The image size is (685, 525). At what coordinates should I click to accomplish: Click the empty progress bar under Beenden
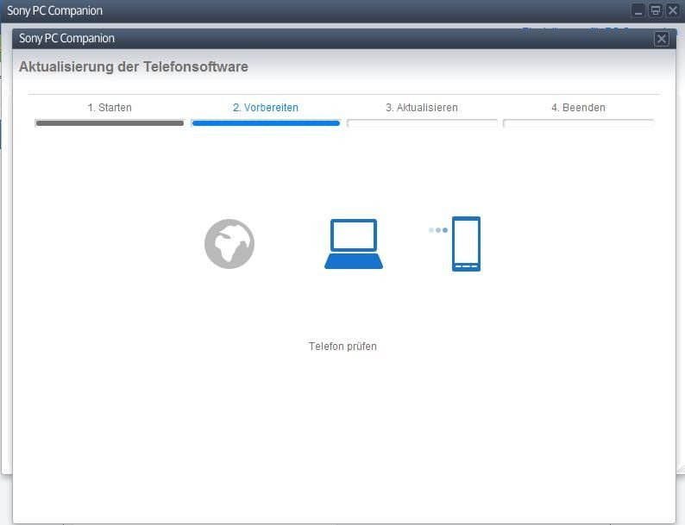pos(578,123)
